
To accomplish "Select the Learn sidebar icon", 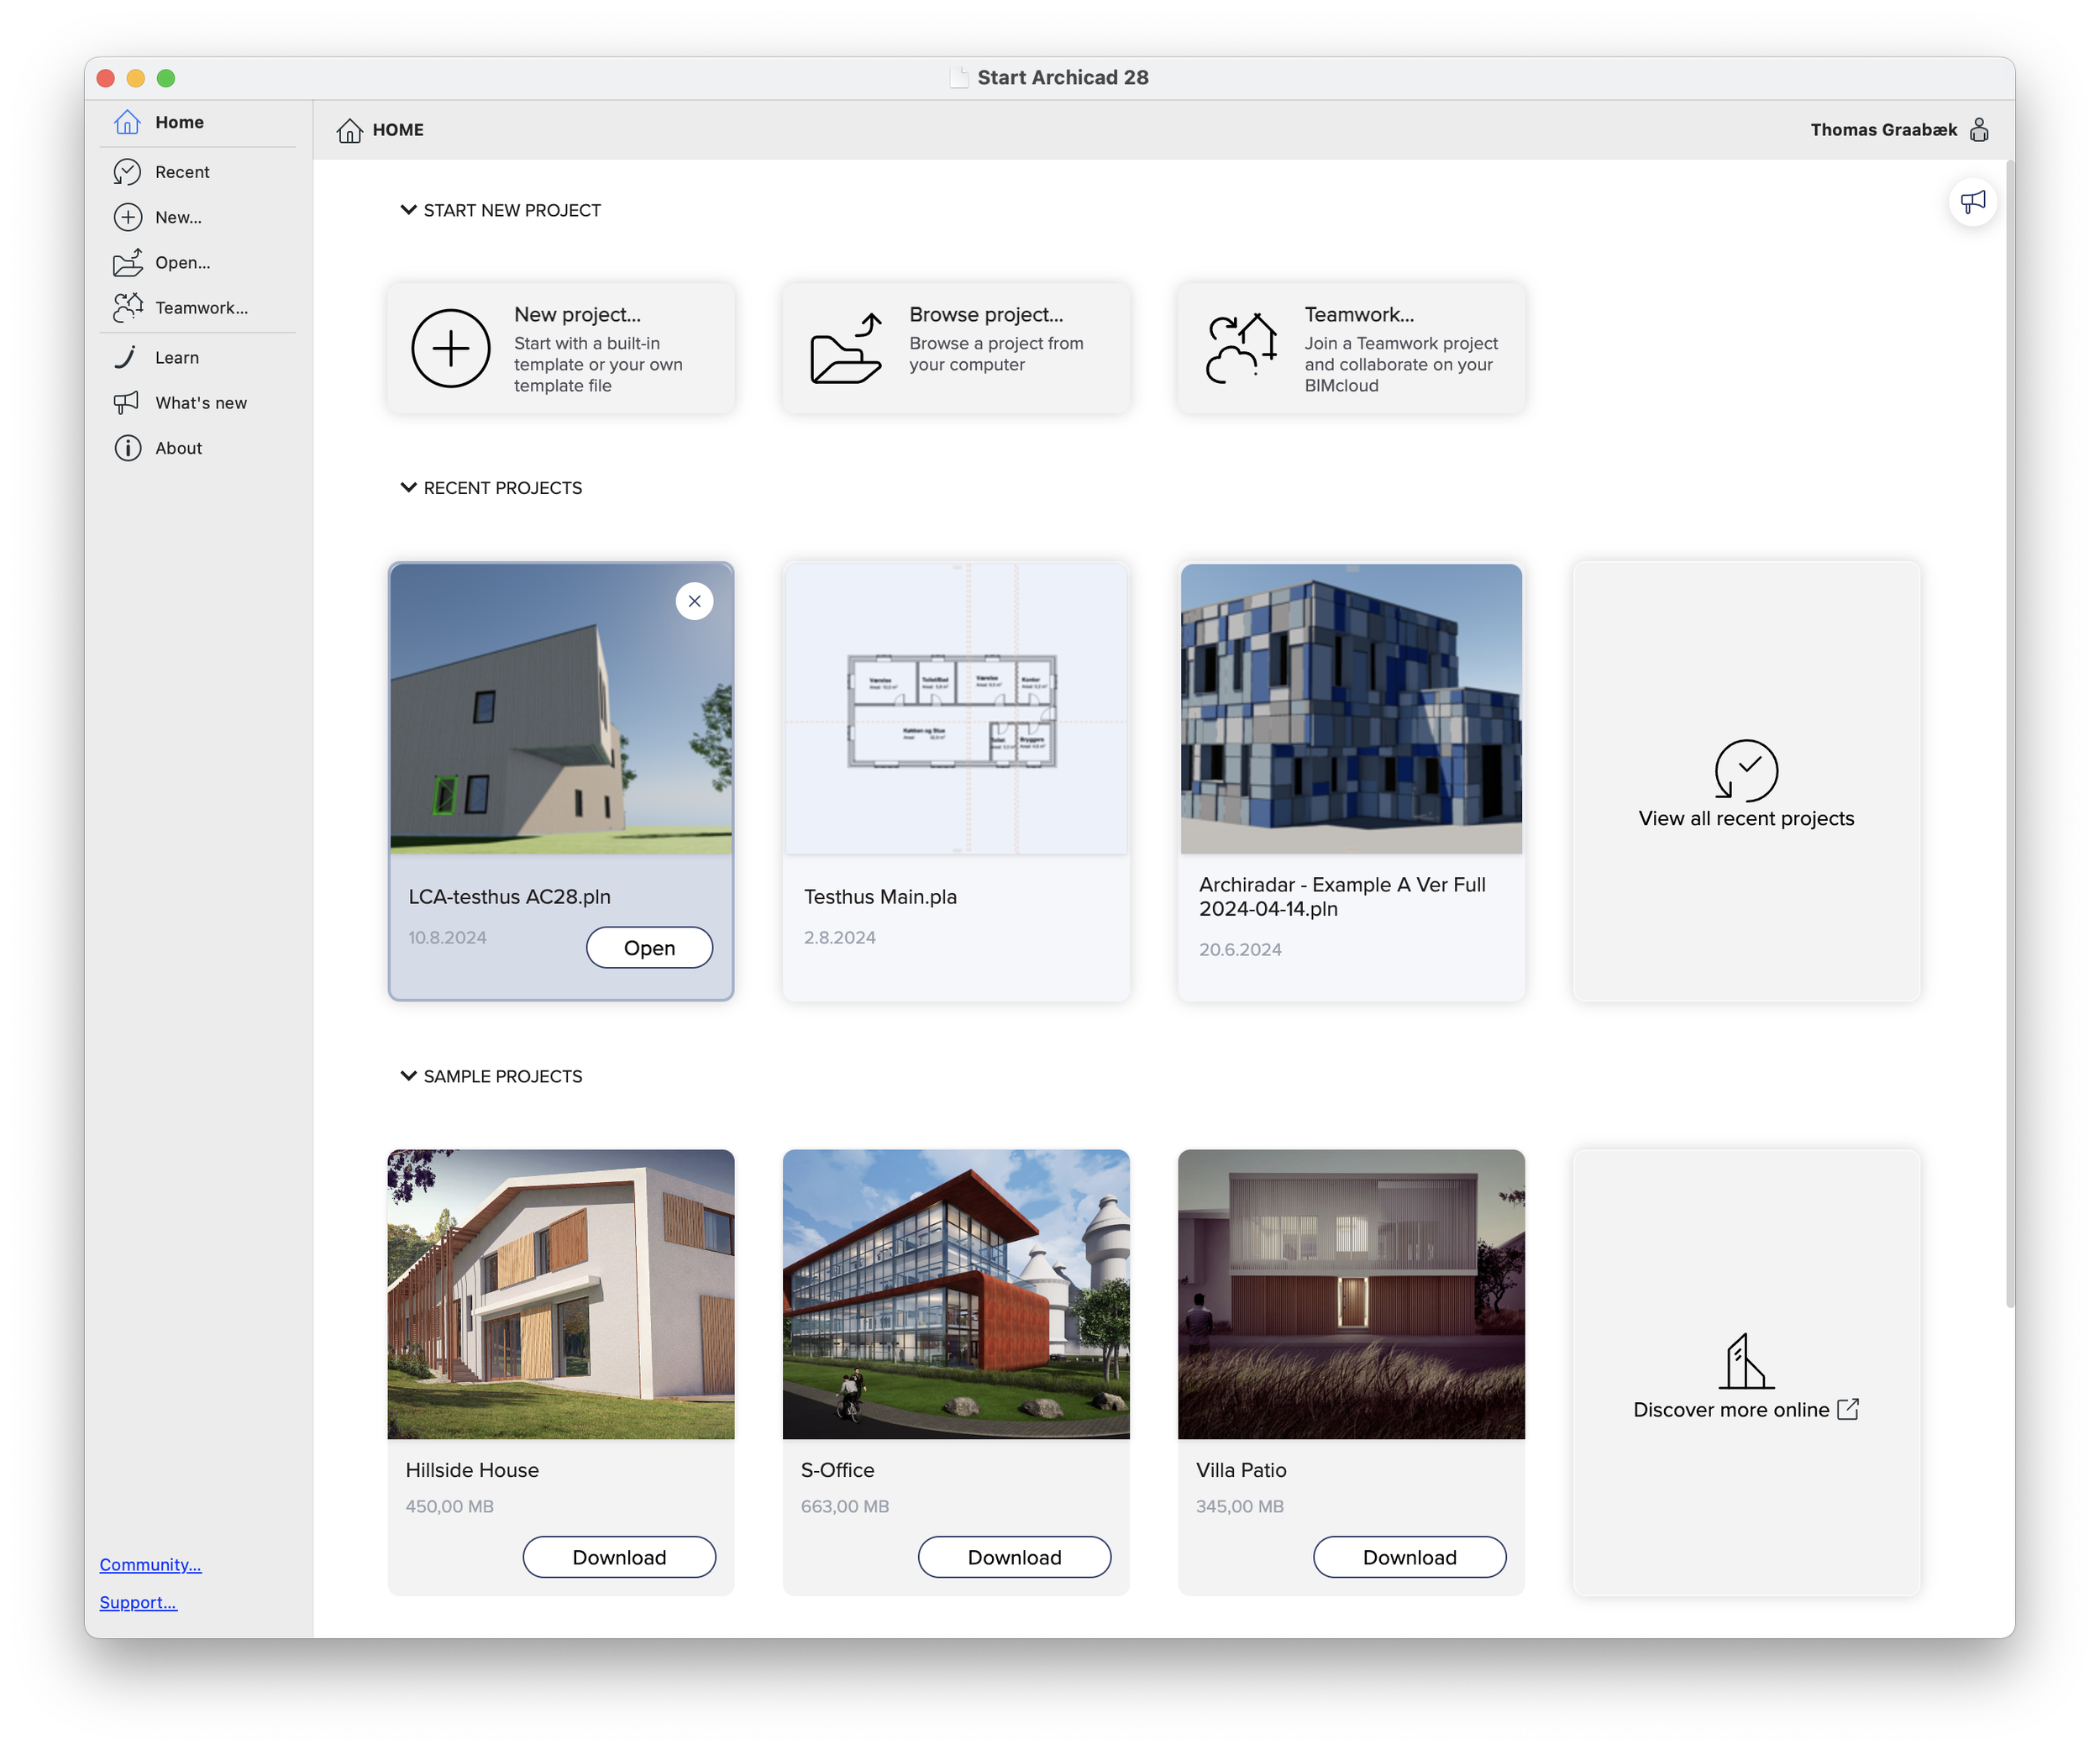I will (128, 357).
